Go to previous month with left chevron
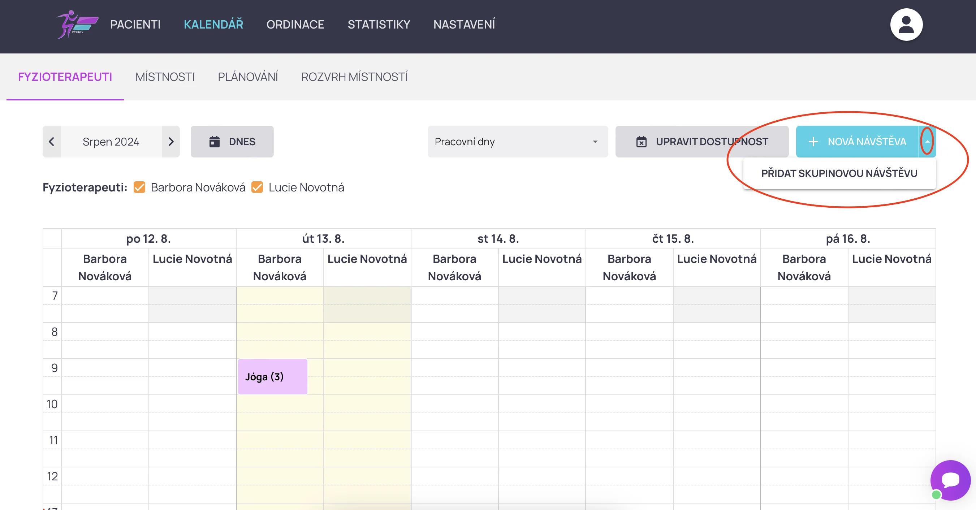The image size is (976, 510). coord(52,142)
